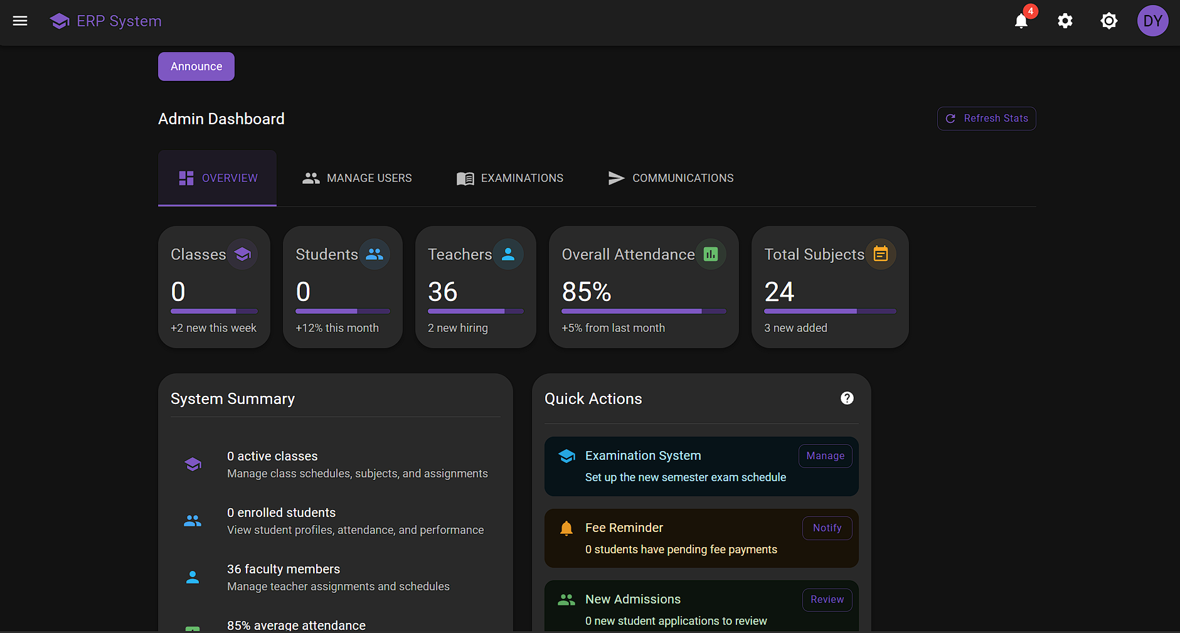Click the Admin Dashboard heading

[221, 119]
